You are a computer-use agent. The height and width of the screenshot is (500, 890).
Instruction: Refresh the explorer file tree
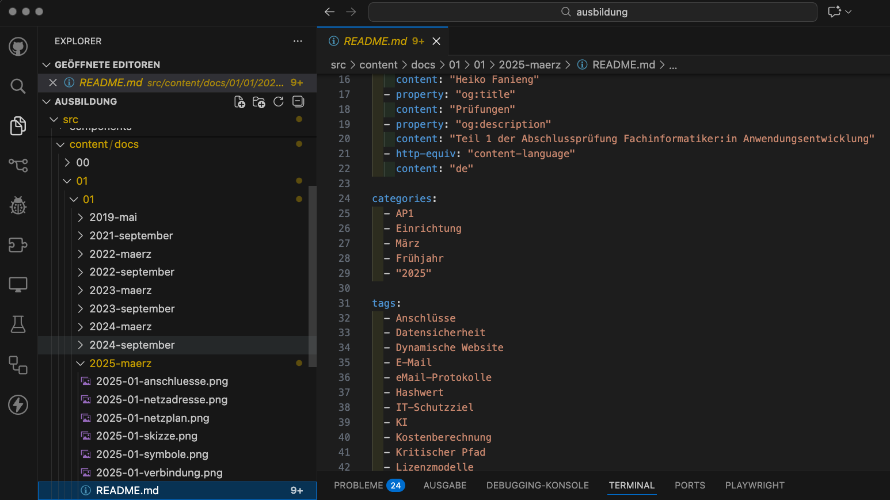(x=279, y=102)
